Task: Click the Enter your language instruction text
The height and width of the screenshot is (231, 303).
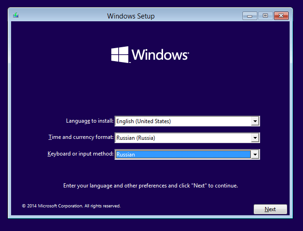Action: click(151, 186)
